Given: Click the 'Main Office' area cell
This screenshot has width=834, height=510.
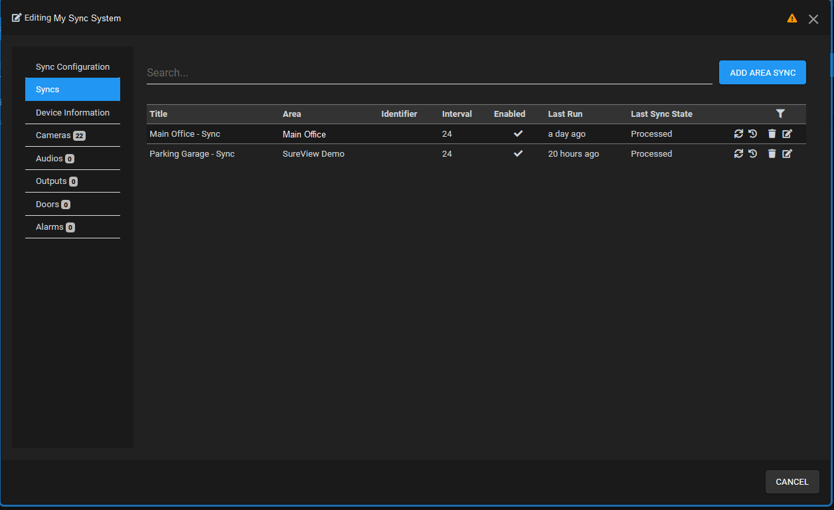Looking at the screenshot, I should pyautogui.click(x=304, y=134).
